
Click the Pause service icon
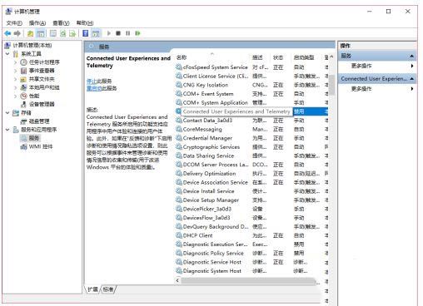click(x=127, y=33)
